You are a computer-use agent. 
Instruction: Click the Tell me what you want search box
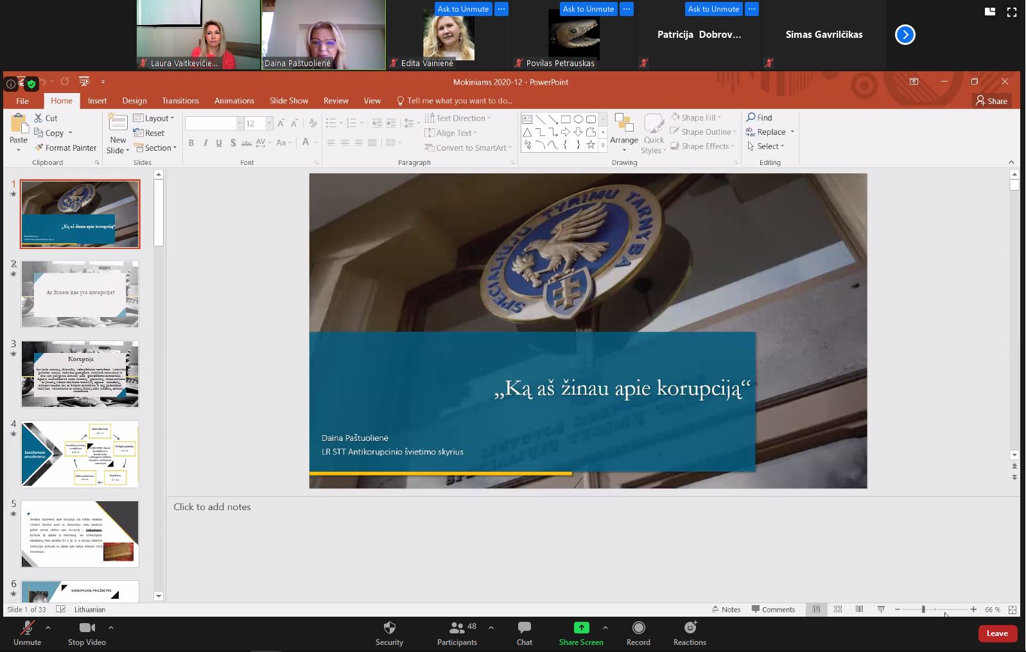pos(454,101)
